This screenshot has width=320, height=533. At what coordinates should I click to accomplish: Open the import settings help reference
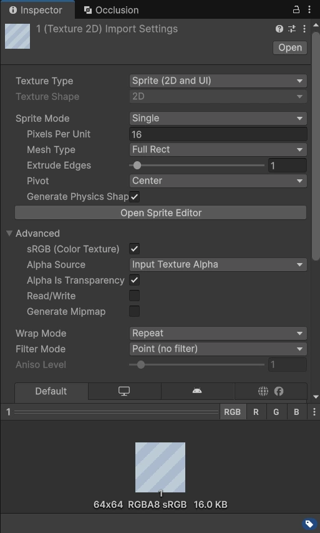(x=279, y=29)
